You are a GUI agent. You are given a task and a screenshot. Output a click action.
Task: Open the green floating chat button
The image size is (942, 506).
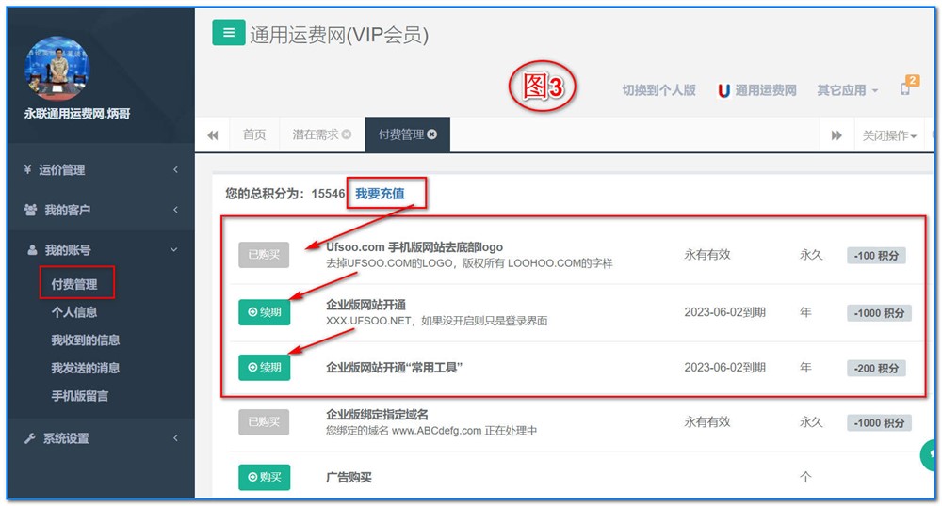(x=928, y=455)
